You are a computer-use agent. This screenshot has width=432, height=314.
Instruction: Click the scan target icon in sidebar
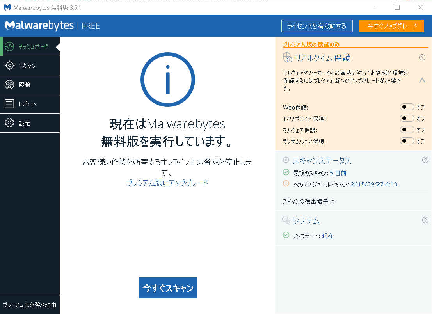9,66
